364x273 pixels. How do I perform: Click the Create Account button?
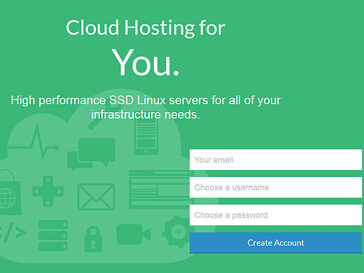pyautogui.click(x=276, y=243)
